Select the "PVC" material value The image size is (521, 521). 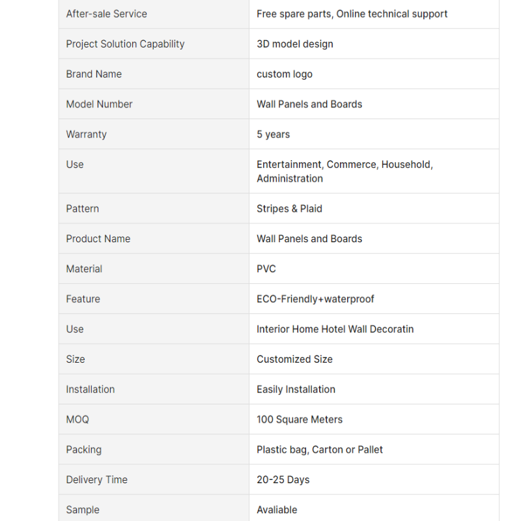click(x=266, y=268)
